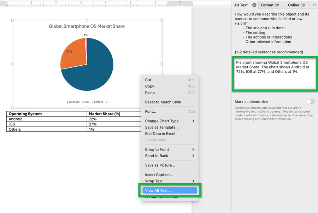Enable the Mark as decorative toggle
The height and width of the screenshot is (213, 318).
pyautogui.click(x=310, y=101)
